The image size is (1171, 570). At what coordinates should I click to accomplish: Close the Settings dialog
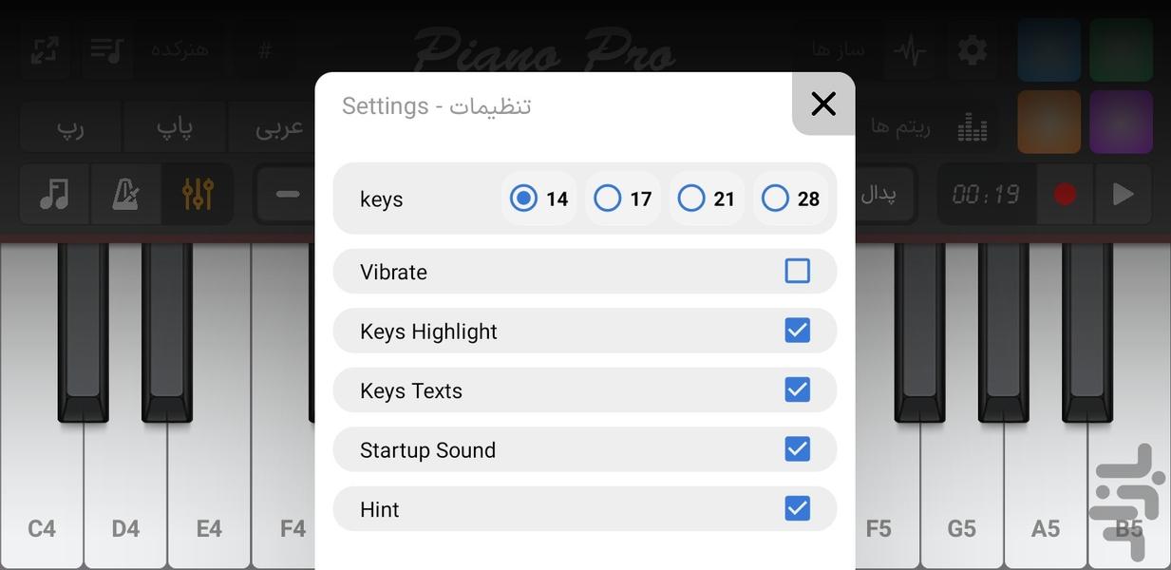pyautogui.click(x=823, y=104)
